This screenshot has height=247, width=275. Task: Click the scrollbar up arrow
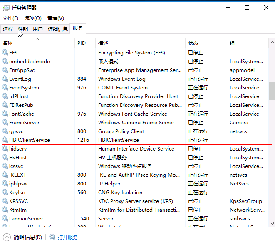272,42
